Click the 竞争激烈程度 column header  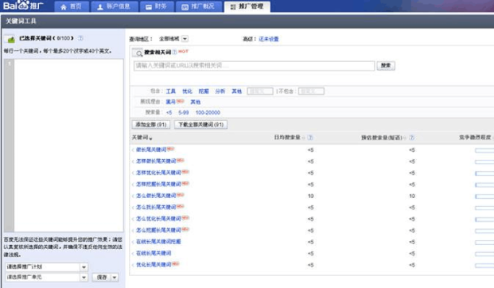(x=475, y=138)
